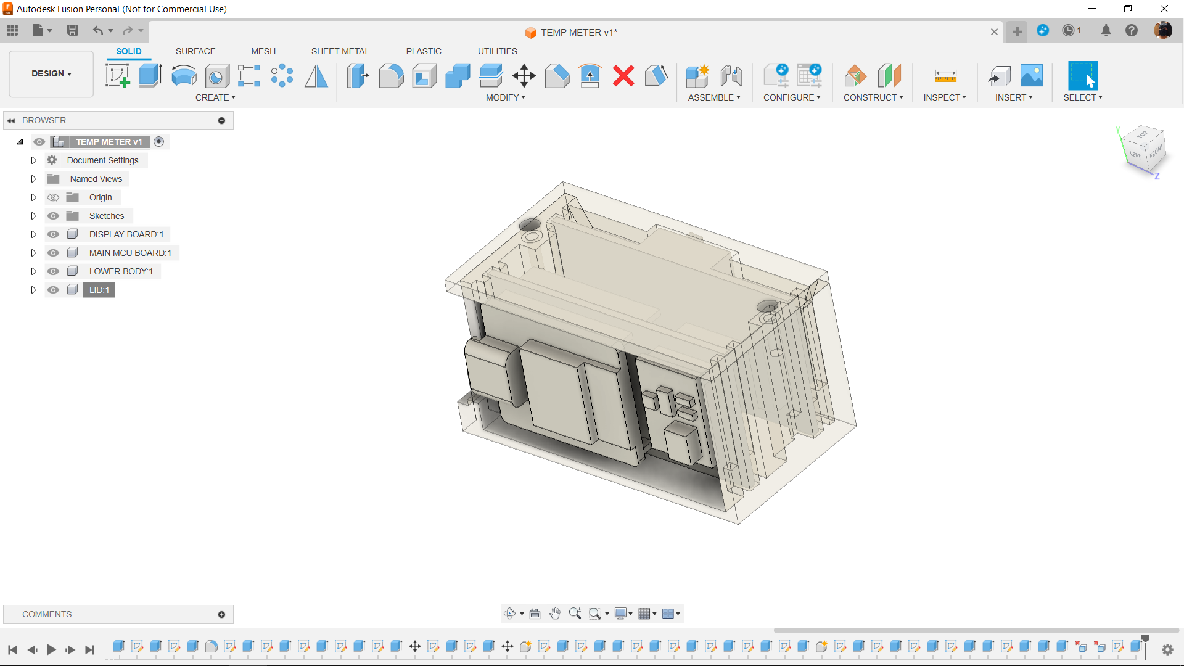Click the DESIGN mode button
Viewport: 1184px width, 666px height.
pos(51,73)
